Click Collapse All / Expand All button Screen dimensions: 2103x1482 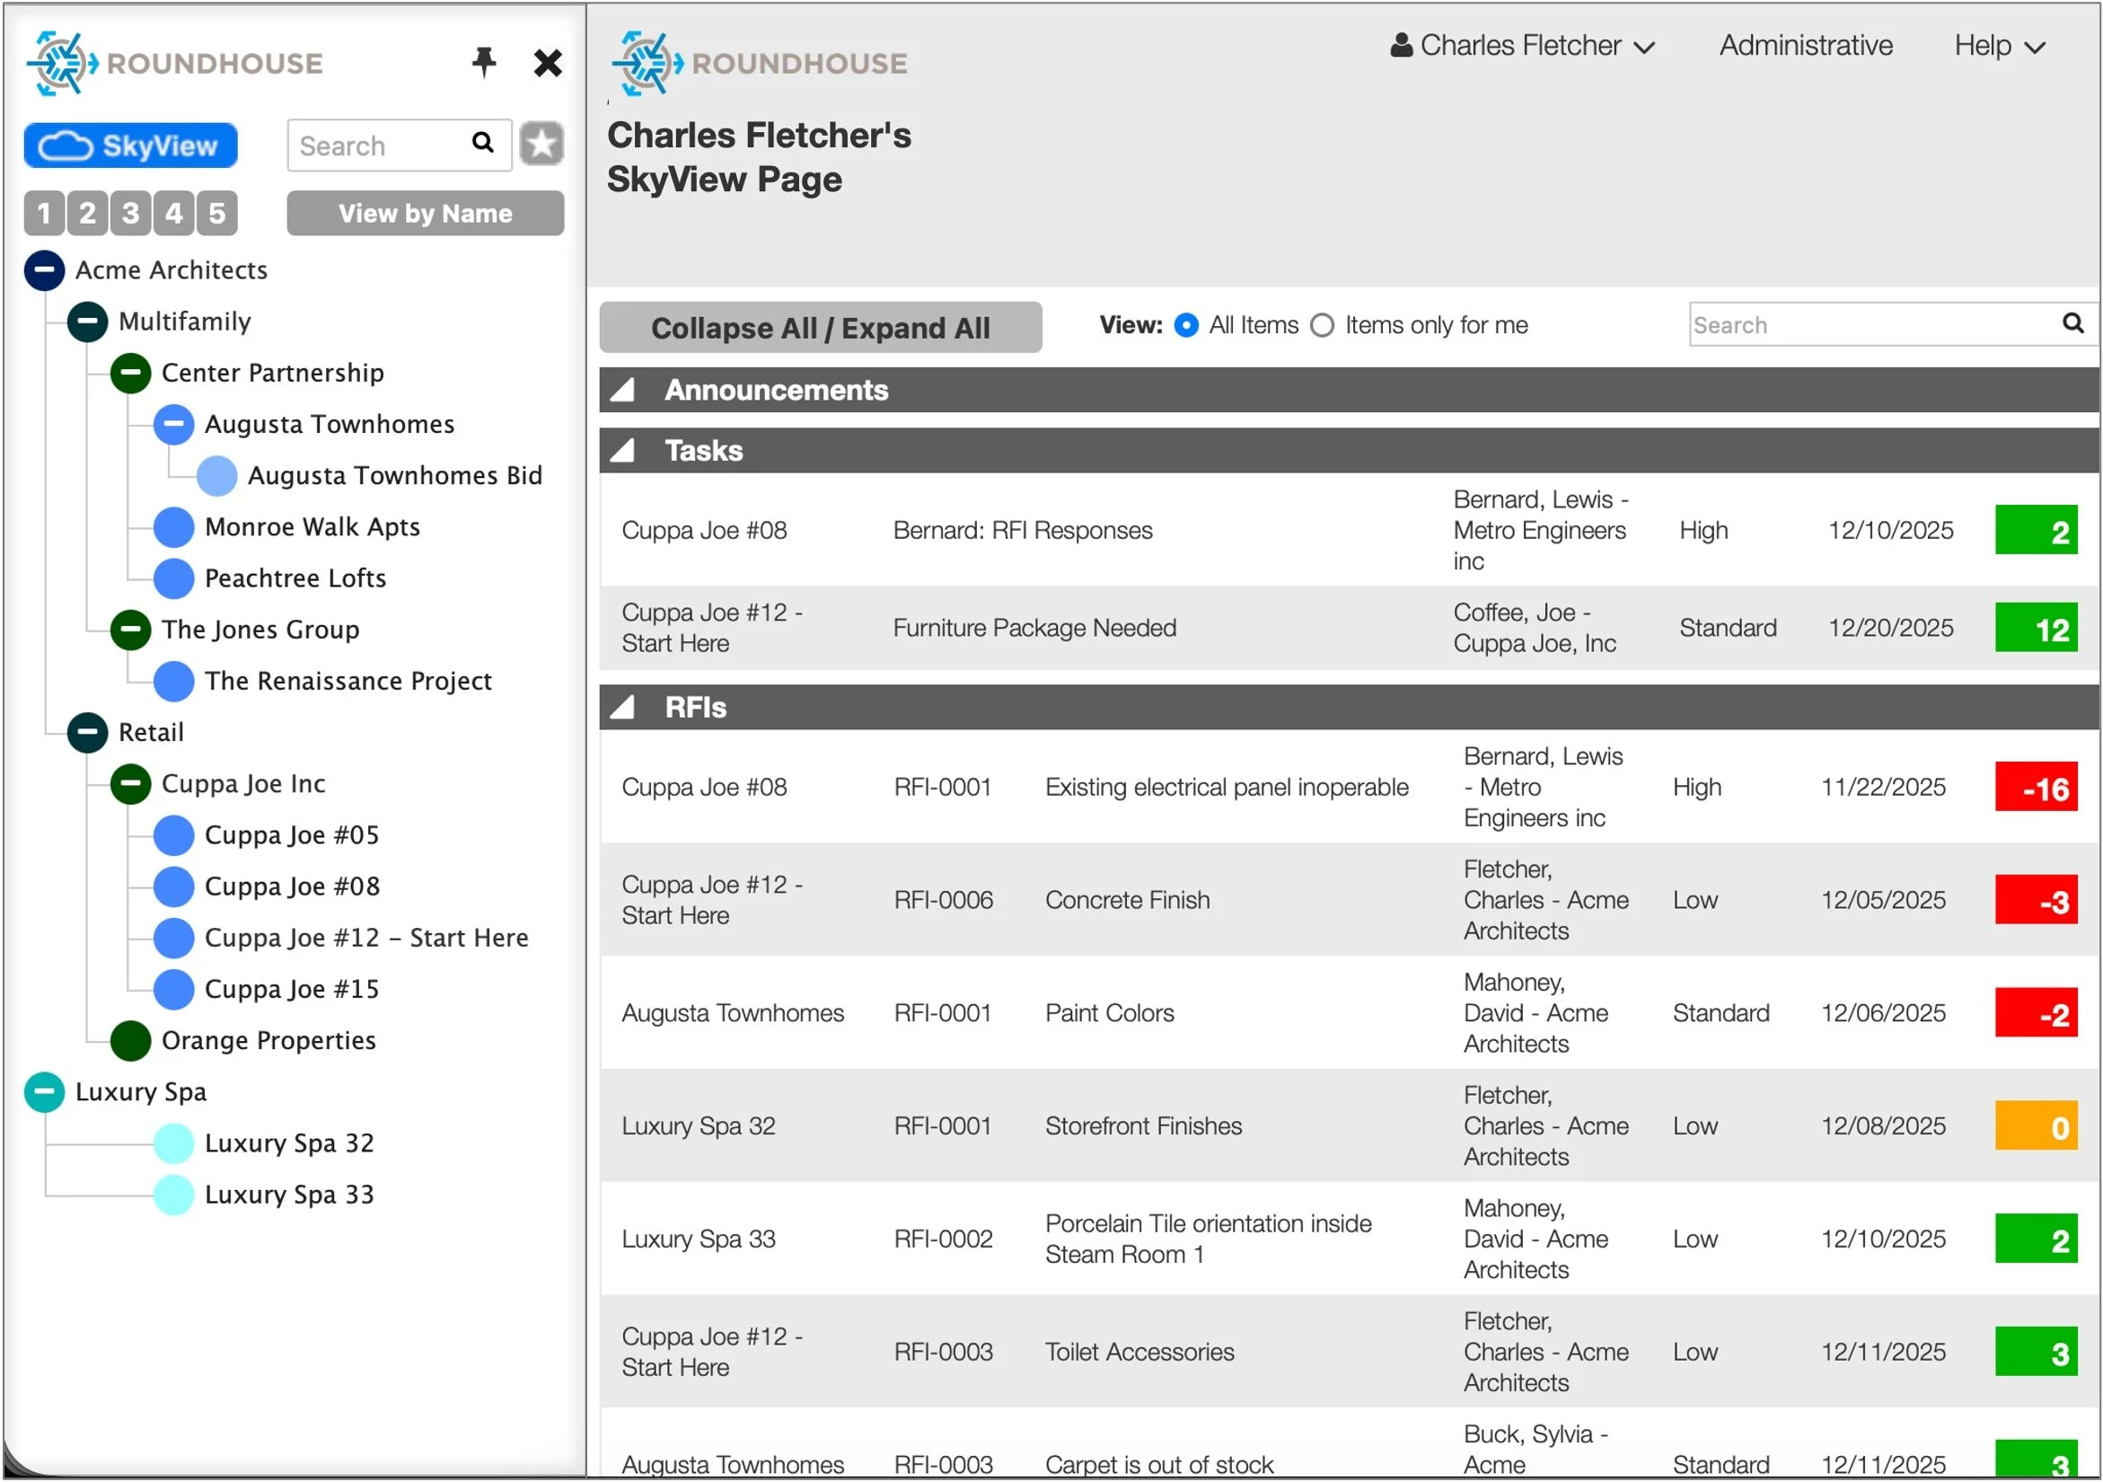tap(820, 328)
